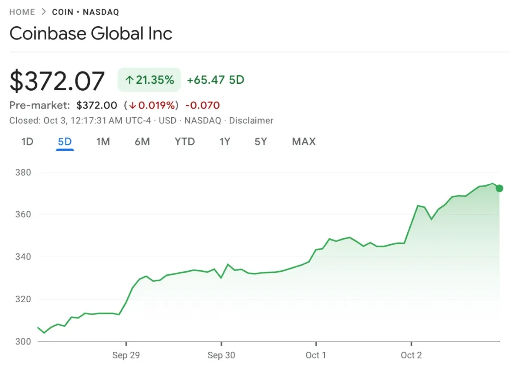Click the HOME breadcrumb link
Viewport: 511px width, 369px height.
[x=22, y=12]
